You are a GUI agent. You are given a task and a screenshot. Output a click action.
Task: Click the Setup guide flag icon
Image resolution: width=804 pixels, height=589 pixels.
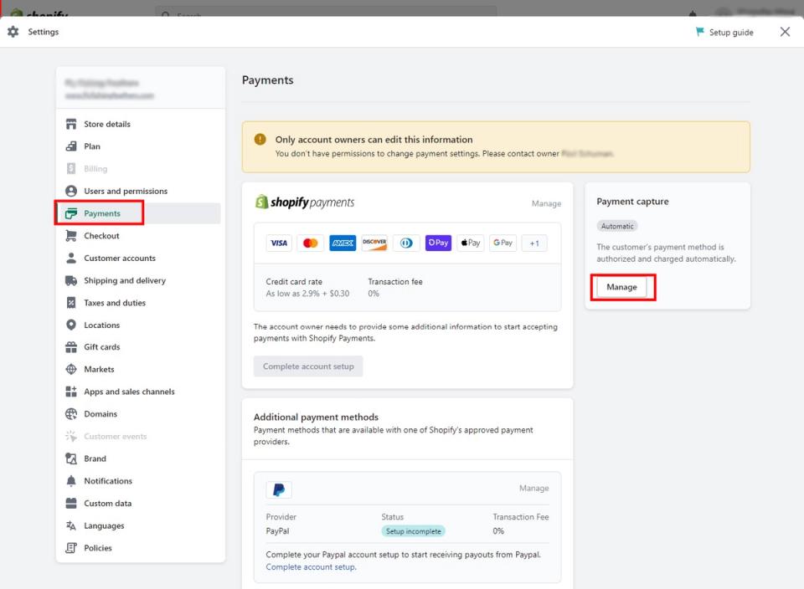pyautogui.click(x=699, y=32)
